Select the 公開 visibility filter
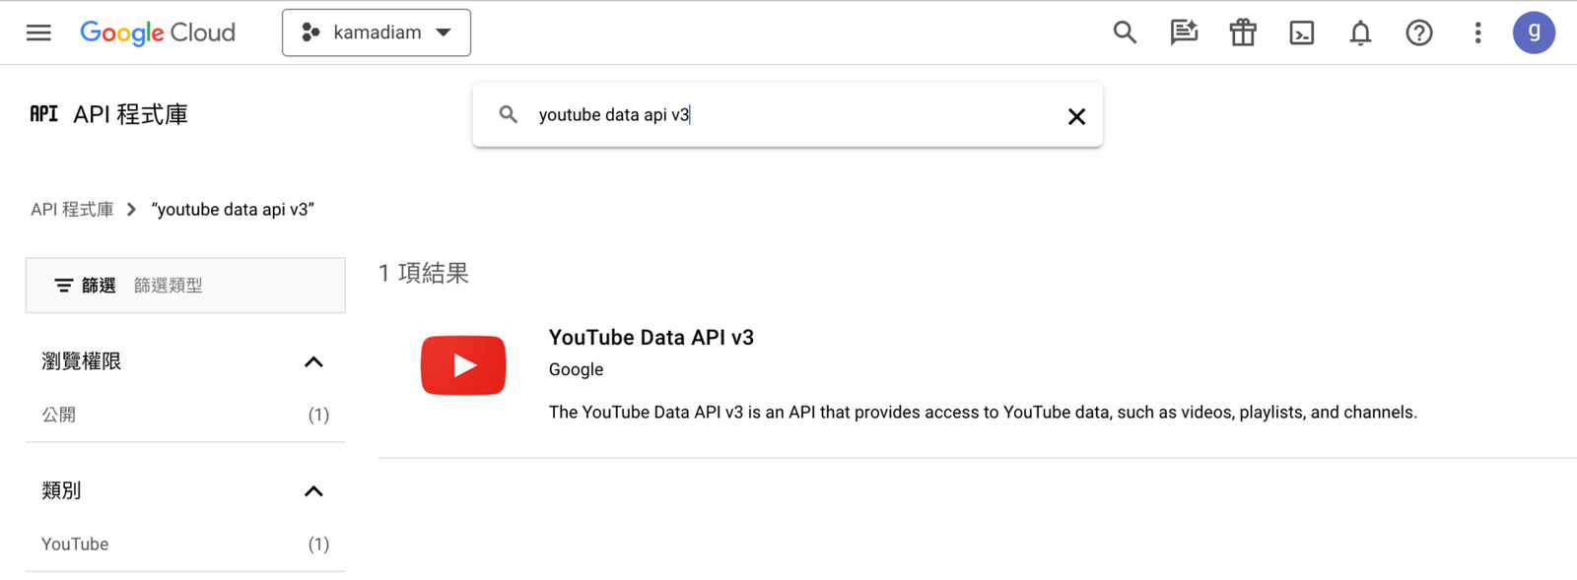Screen dimensions: 1577x580 (59, 415)
